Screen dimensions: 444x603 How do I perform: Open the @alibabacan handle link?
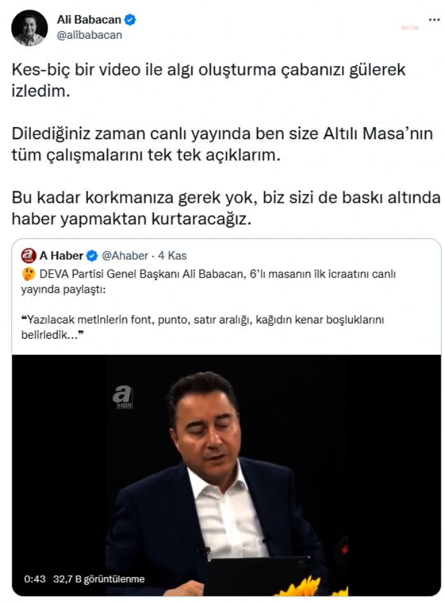click(89, 35)
